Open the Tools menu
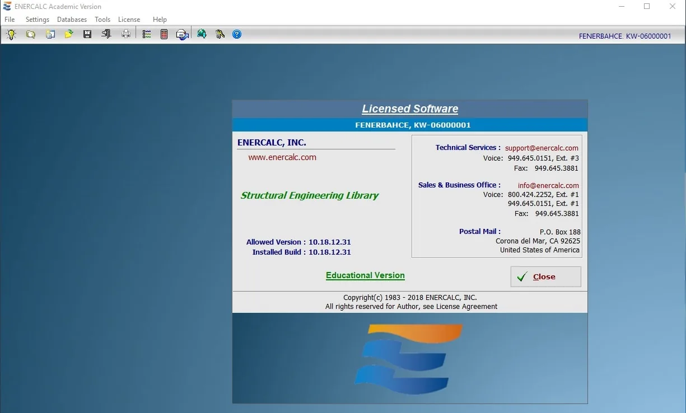This screenshot has width=686, height=413. 102,20
